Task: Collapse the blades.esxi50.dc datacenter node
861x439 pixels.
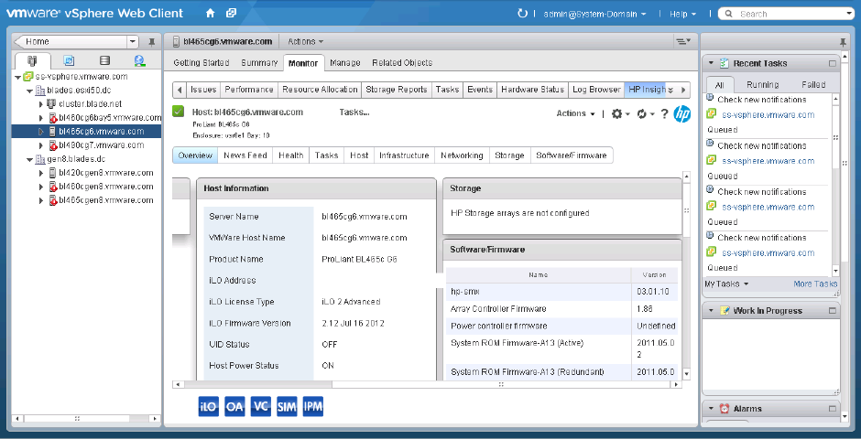Action: click(29, 91)
